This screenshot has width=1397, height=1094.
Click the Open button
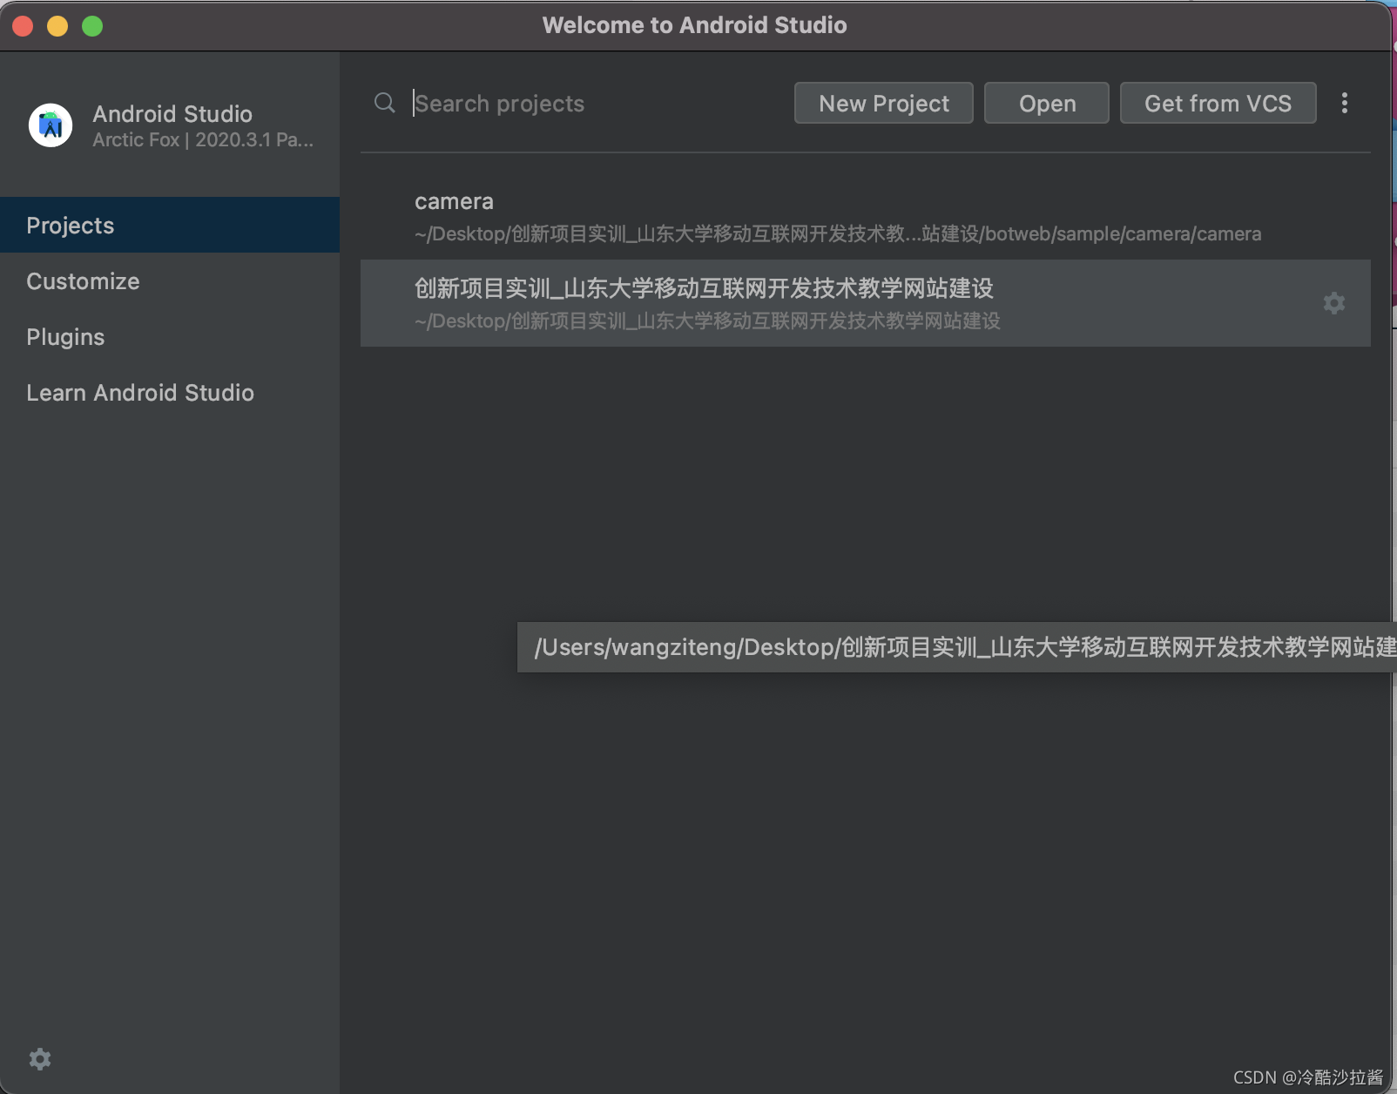(1047, 103)
